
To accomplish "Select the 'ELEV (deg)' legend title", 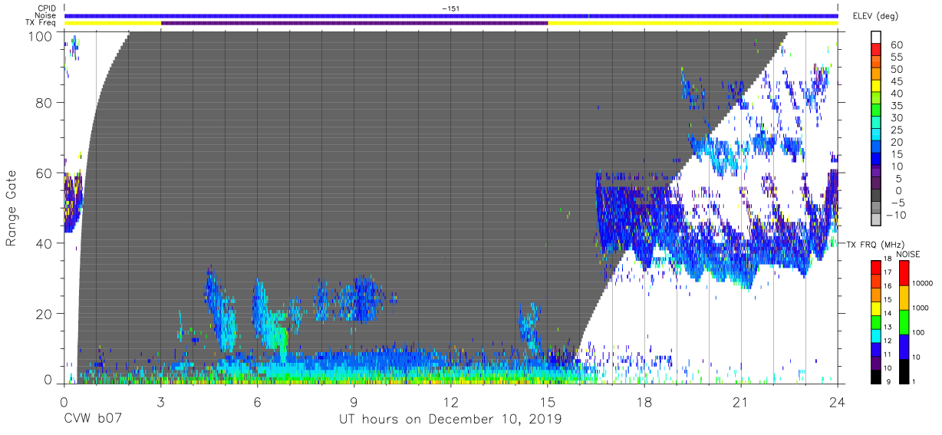I will point(875,15).
